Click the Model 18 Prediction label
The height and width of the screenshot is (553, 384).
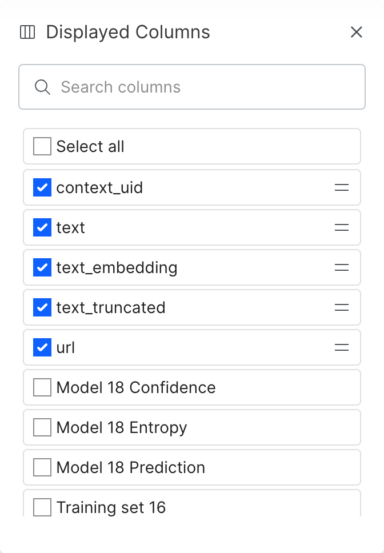point(131,467)
